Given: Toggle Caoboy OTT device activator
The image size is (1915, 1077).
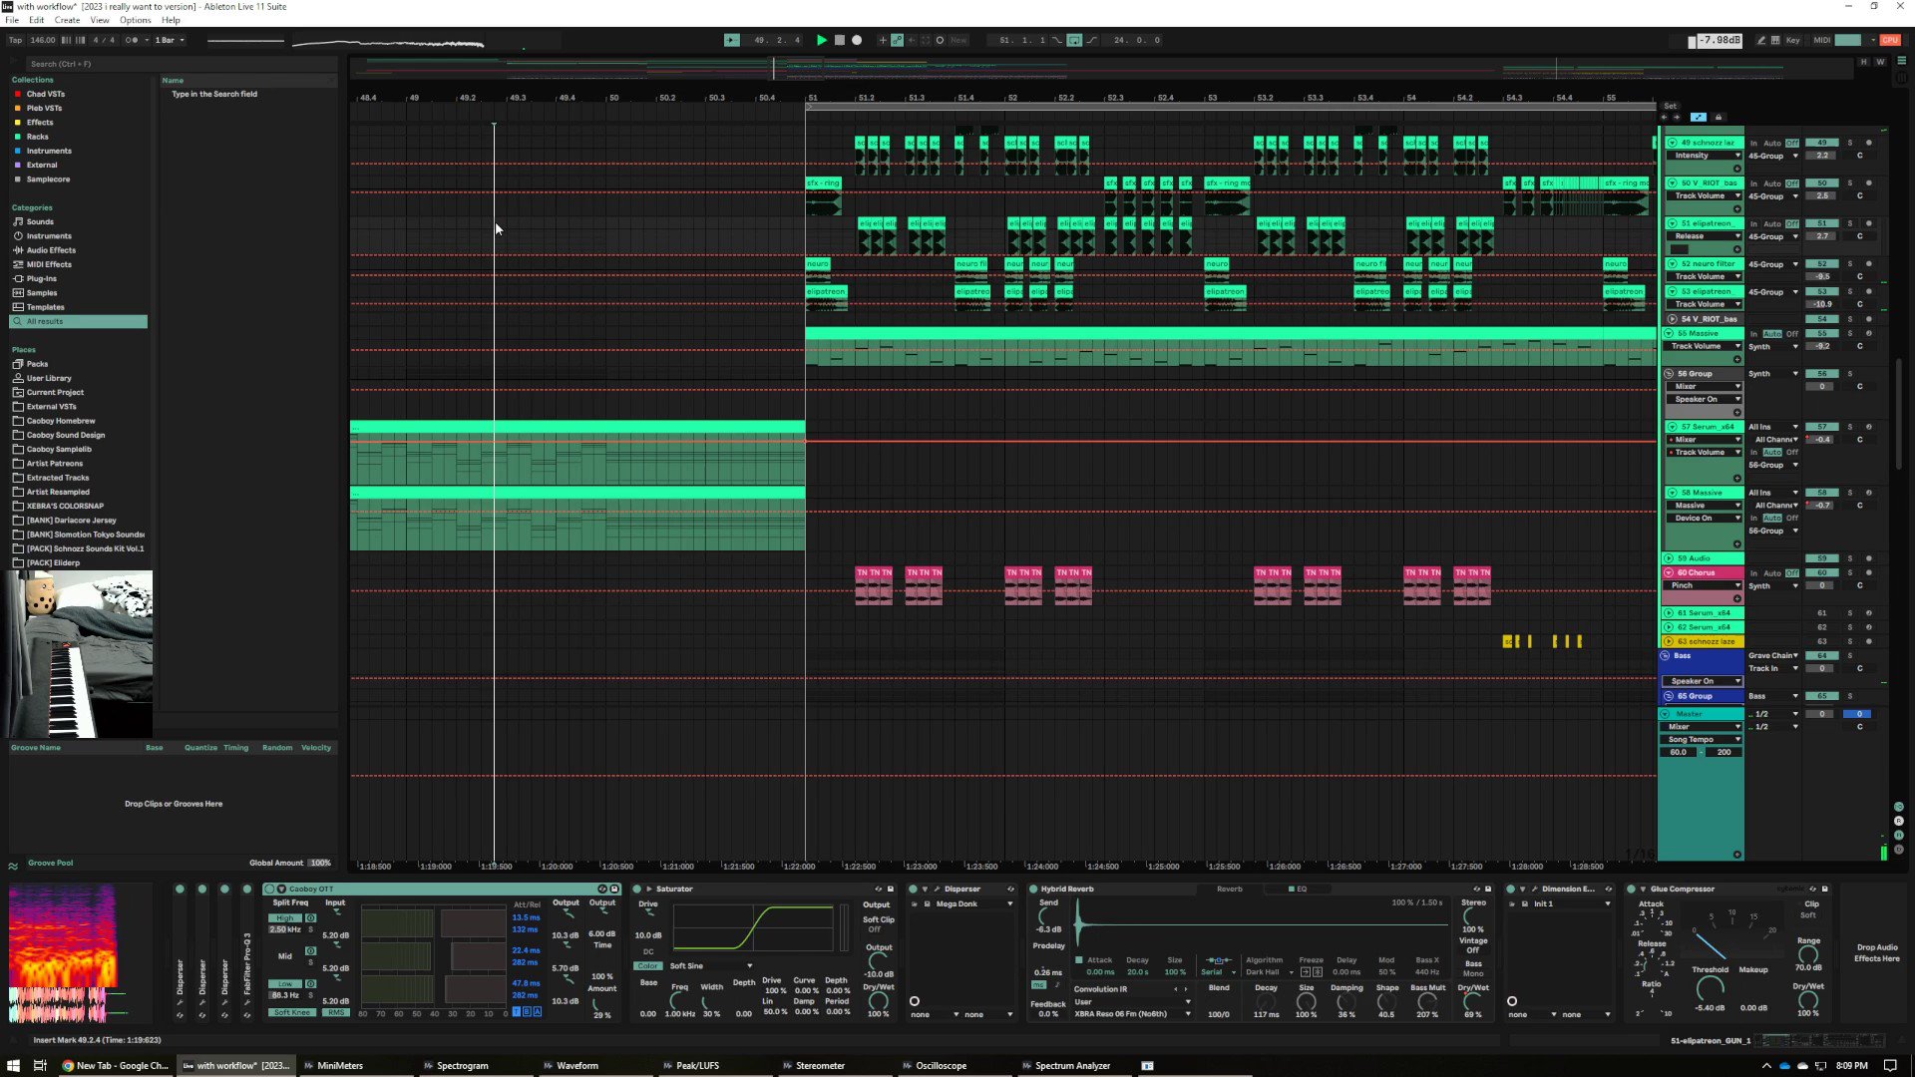Looking at the screenshot, I should [x=269, y=889].
